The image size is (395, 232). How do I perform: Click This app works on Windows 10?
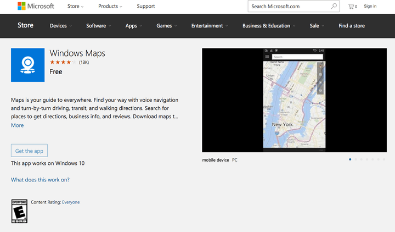point(48,163)
